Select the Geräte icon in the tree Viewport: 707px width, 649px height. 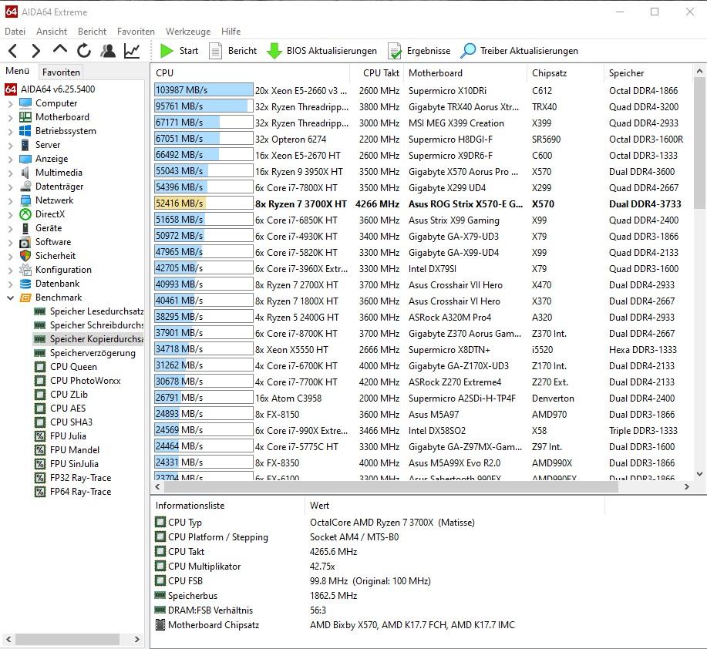[x=25, y=228]
